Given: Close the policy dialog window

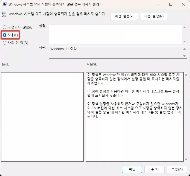Looking at the screenshot, I should click(x=183, y=4).
